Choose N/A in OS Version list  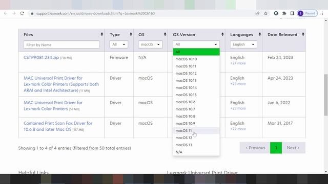pos(196,152)
